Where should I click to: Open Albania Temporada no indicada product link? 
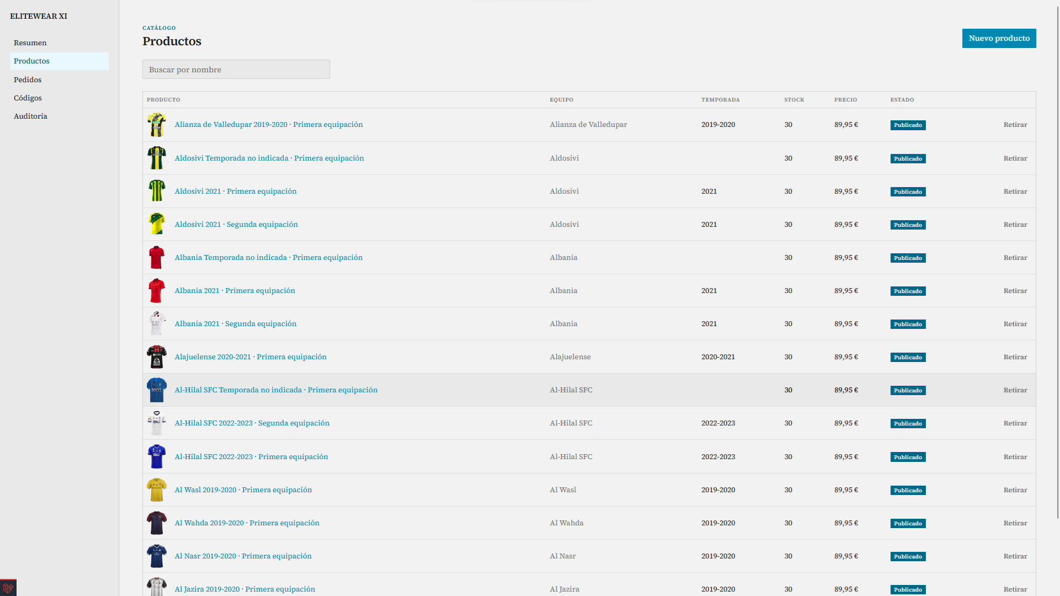(x=269, y=257)
